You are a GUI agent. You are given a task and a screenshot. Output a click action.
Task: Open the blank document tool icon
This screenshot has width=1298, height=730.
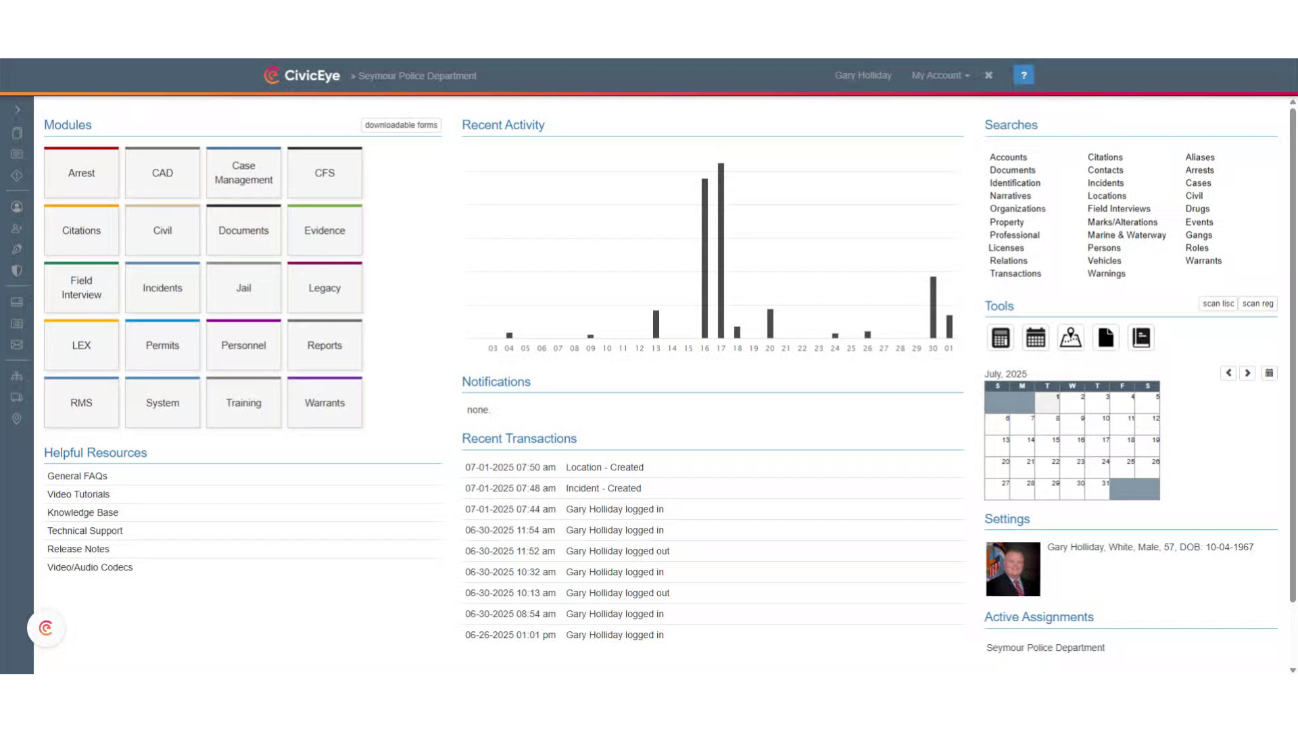coord(1106,337)
